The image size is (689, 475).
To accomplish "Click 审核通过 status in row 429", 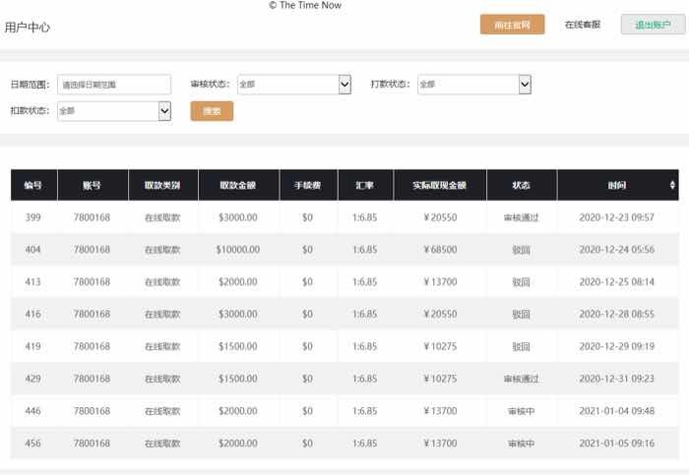I will tap(522, 379).
